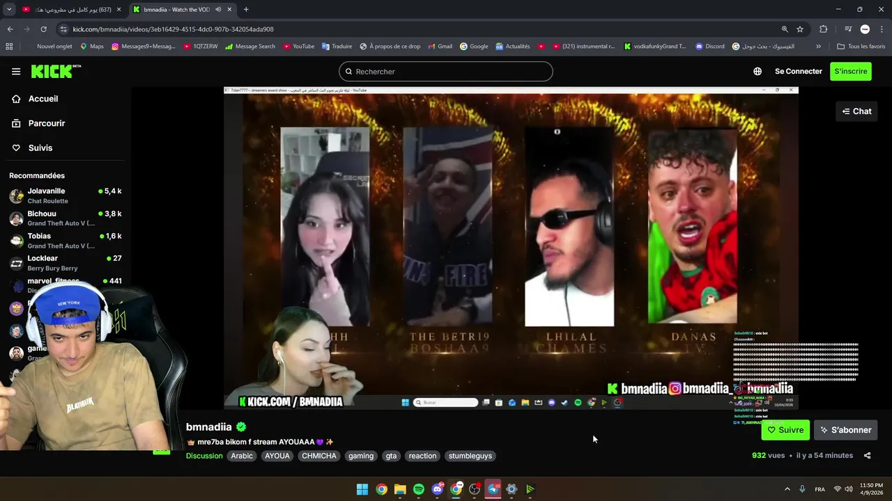Viewport: 892px width, 501px height.
Task: Open Settings gear in taskbar
Action: (x=512, y=489)
